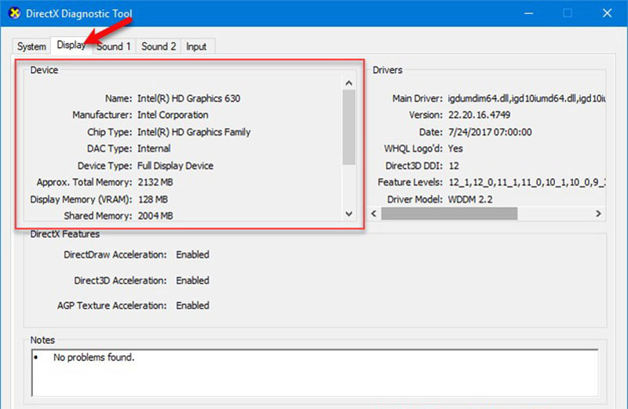Image resolution: width=628 pixels, height=409 pixels.
Task: Click the AGP Texture Acceleration Enabled status
Action: coord(192,305)
